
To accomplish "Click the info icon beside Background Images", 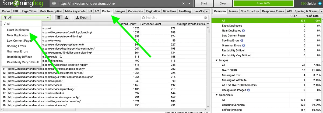I will pos(248,90).
